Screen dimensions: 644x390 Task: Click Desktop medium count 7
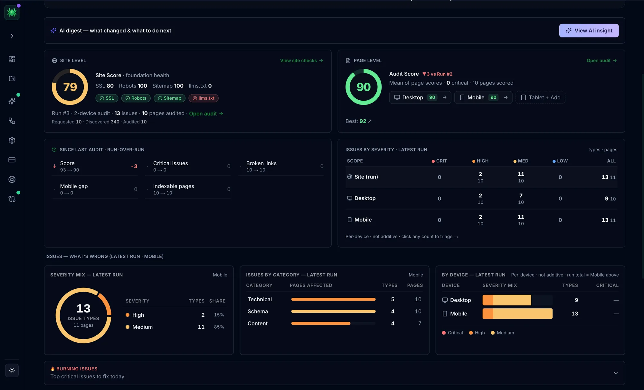tap(521, 195)
